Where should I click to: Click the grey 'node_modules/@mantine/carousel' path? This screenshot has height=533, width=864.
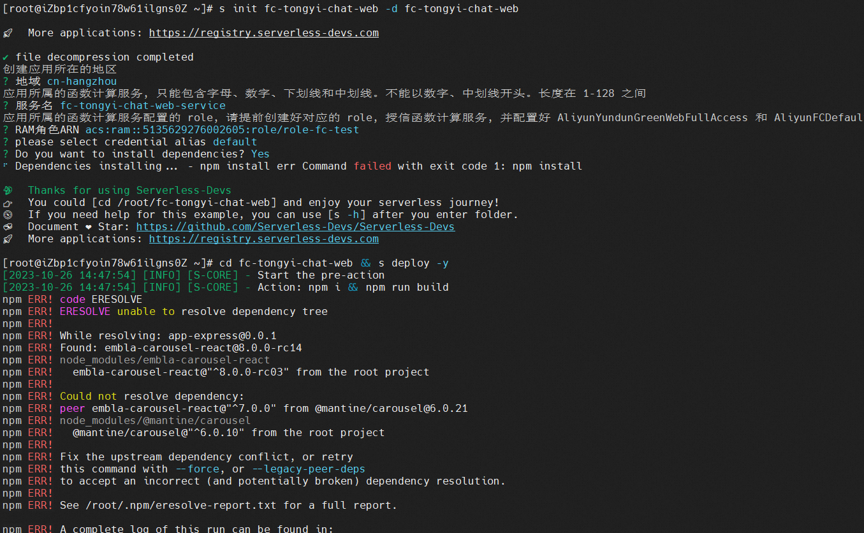156,421
